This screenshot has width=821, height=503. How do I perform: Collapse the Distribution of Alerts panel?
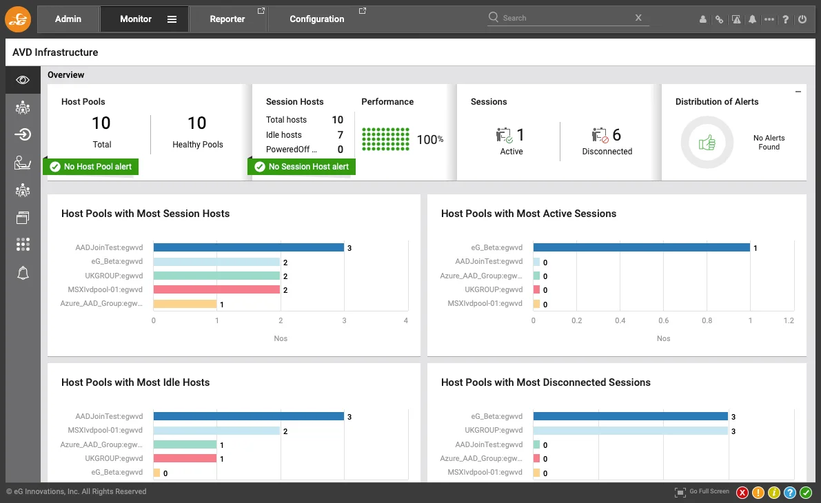(x=798, y=92)
